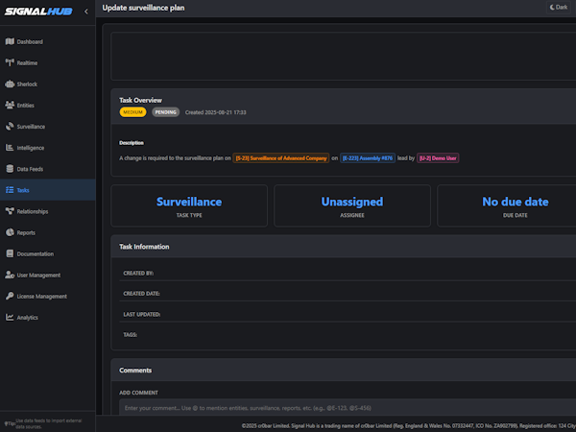Screen dimensions: 576x432
Task: Go to Reports in the sidebar
Action: (x=48, y=232)
